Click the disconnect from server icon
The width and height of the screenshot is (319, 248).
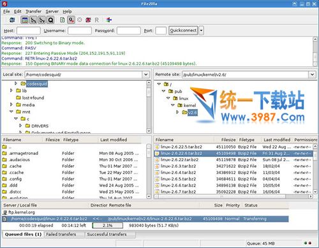point(88,20)
